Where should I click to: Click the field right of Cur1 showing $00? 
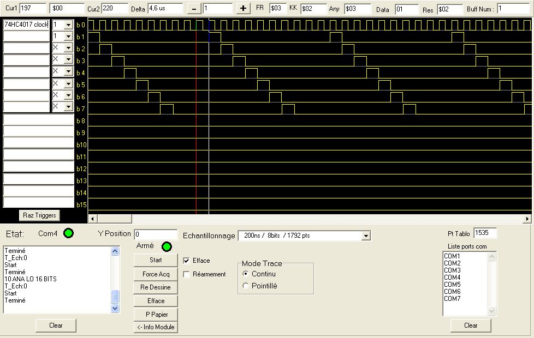point(67,8)
